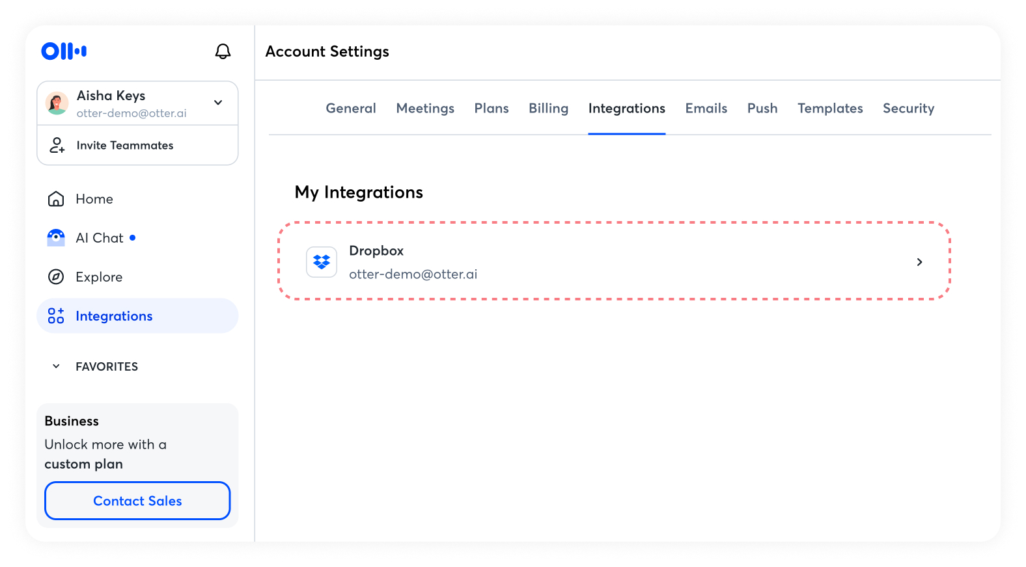Click the Dropbox logo icon

[322, 262]
